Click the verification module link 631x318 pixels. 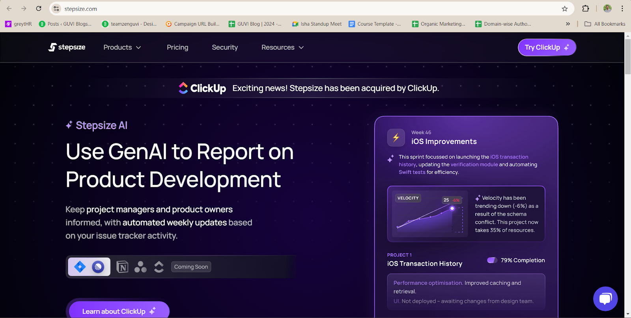point(474,164)
